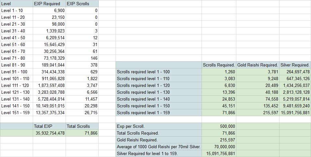Select the total EXP value 35,932,754,478
Viewport: 311px width, 157px height.
49,133
